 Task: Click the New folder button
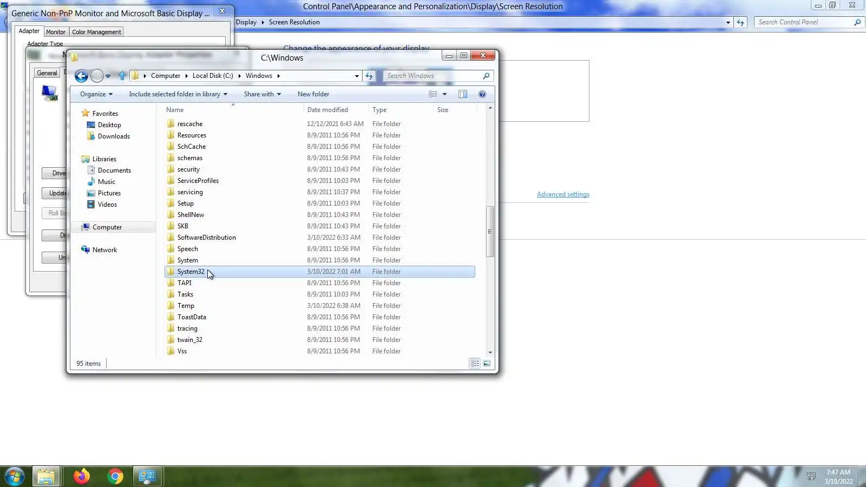313,94
